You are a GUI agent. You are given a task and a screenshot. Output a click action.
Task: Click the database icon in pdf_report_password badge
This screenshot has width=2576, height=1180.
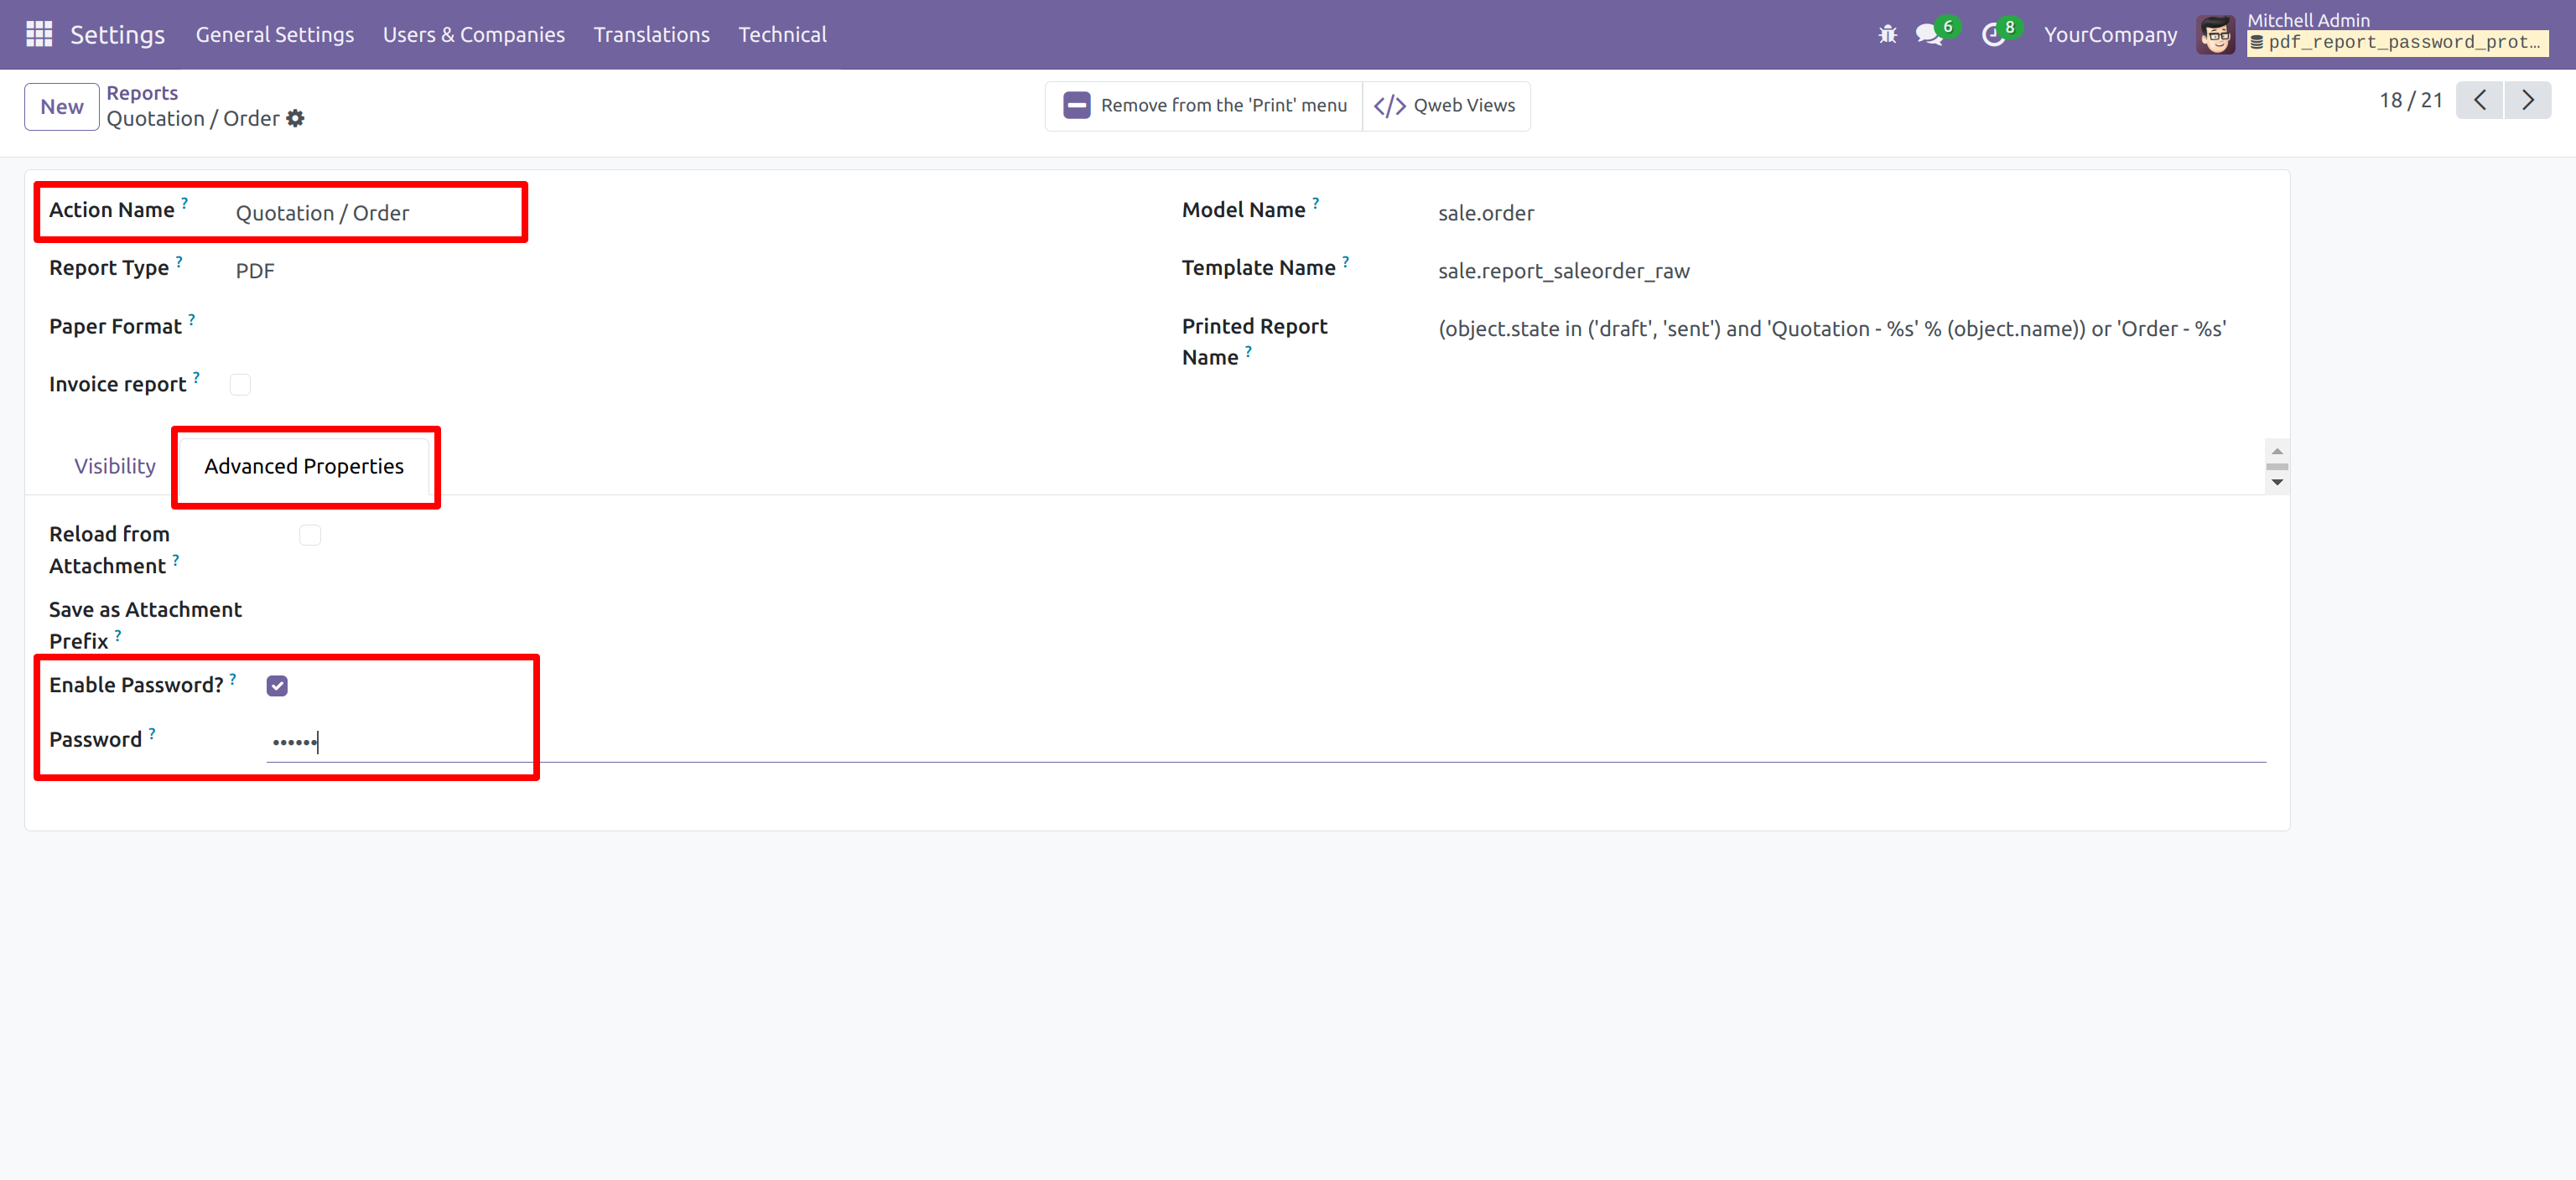[x=2257, y=43]
